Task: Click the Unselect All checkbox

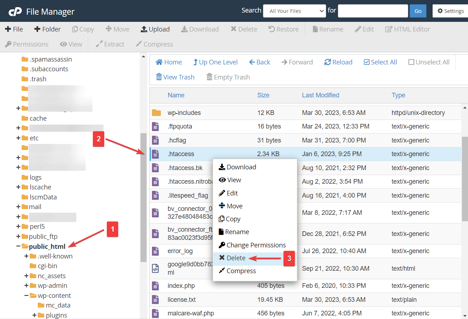Action: pos(411,62)
